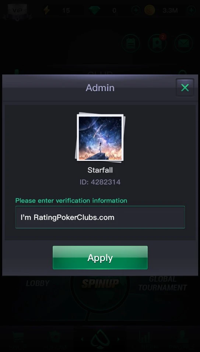
Task: Tap the gold coin icon
Action: 150,10
